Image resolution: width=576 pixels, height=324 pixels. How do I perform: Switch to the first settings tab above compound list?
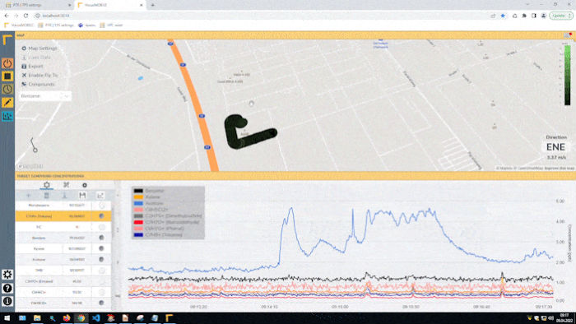47,185
